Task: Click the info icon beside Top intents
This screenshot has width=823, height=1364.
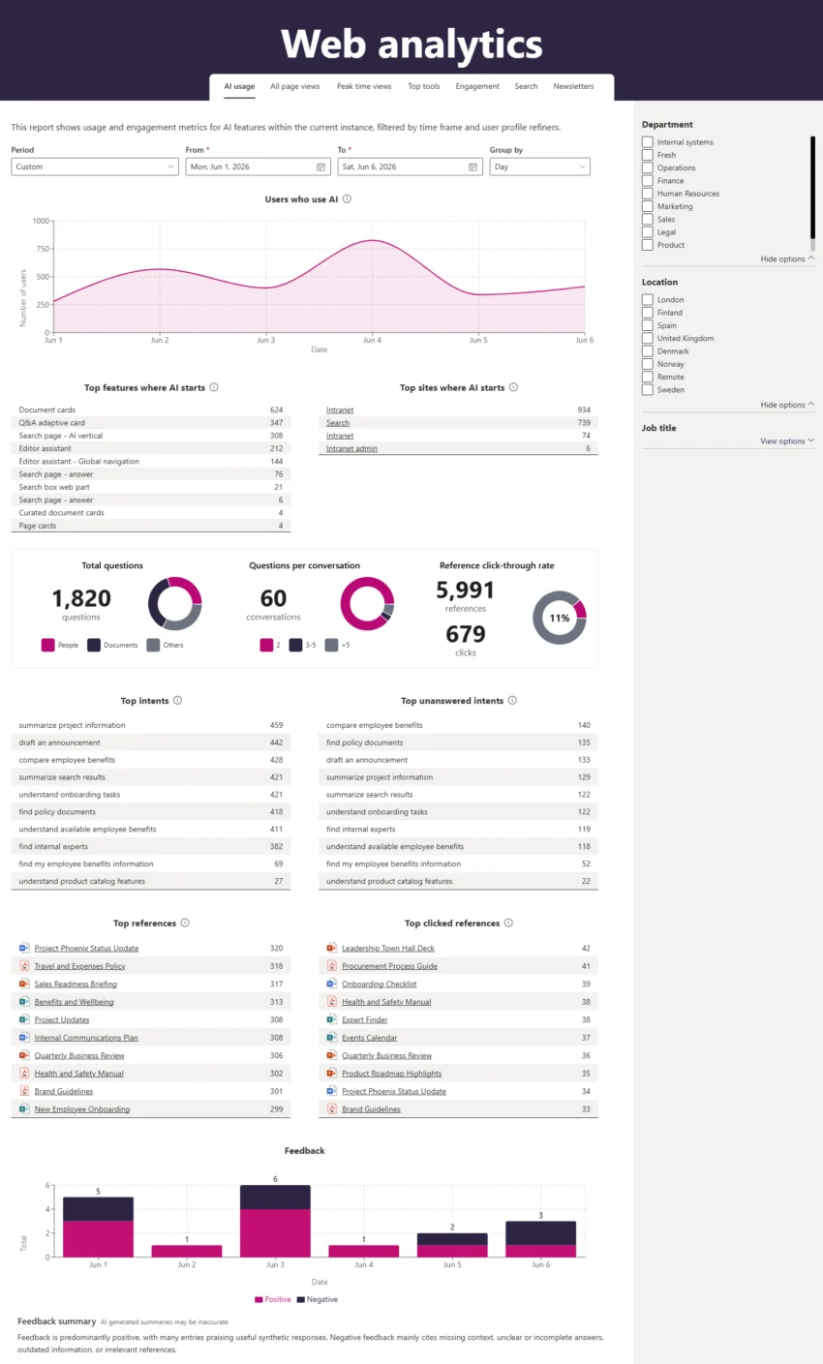Action: pyautogui.click(x=177, y=701)
